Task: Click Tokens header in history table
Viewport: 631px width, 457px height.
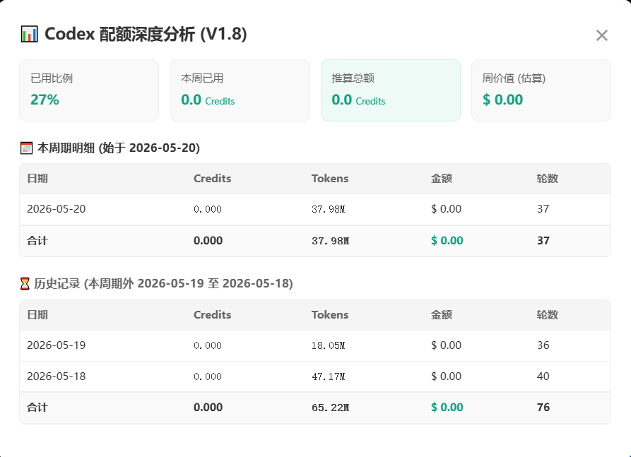Action: [330, 315]
